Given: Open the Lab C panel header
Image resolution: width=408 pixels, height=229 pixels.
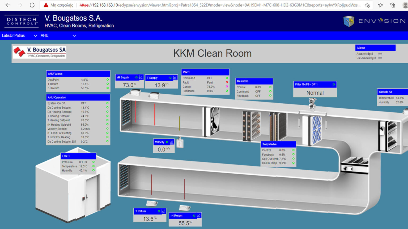Looking at the screenshot, I should (x=78, y=156).
